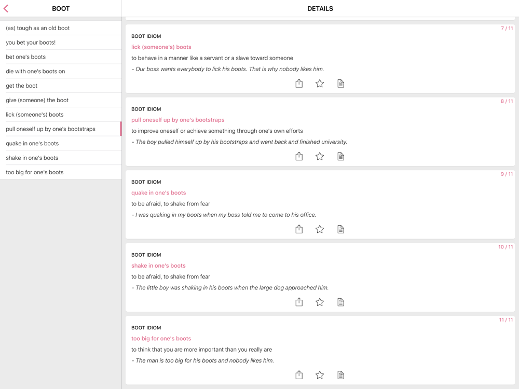Tap the pink back arrow

(x=6, y=8)
